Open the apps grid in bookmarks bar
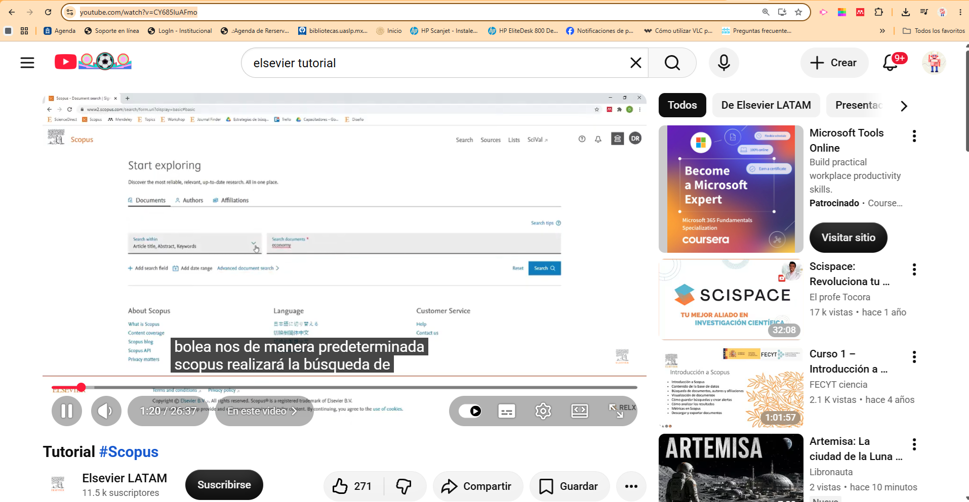This screenshot has height=502, width=969. click(24, 31)
